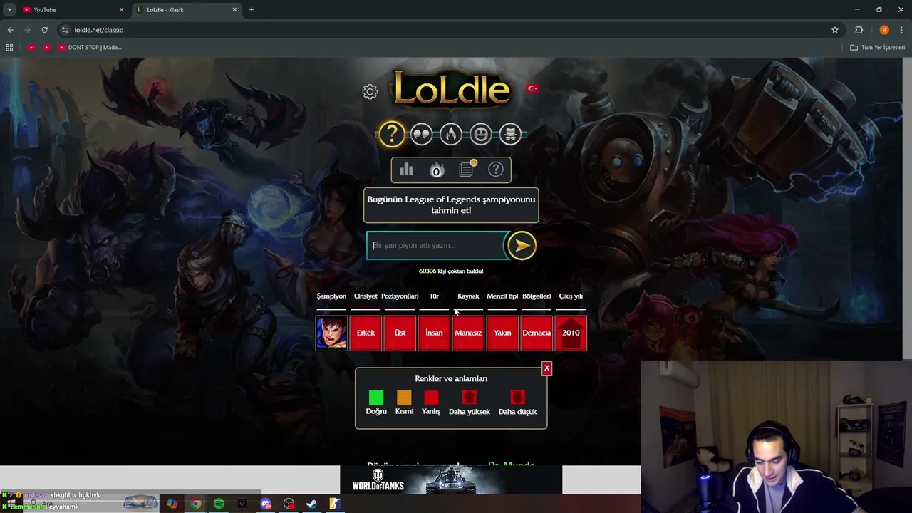Click the Bölge(ler) column header
Screen dimensions: 912x513
coord(537,296)
